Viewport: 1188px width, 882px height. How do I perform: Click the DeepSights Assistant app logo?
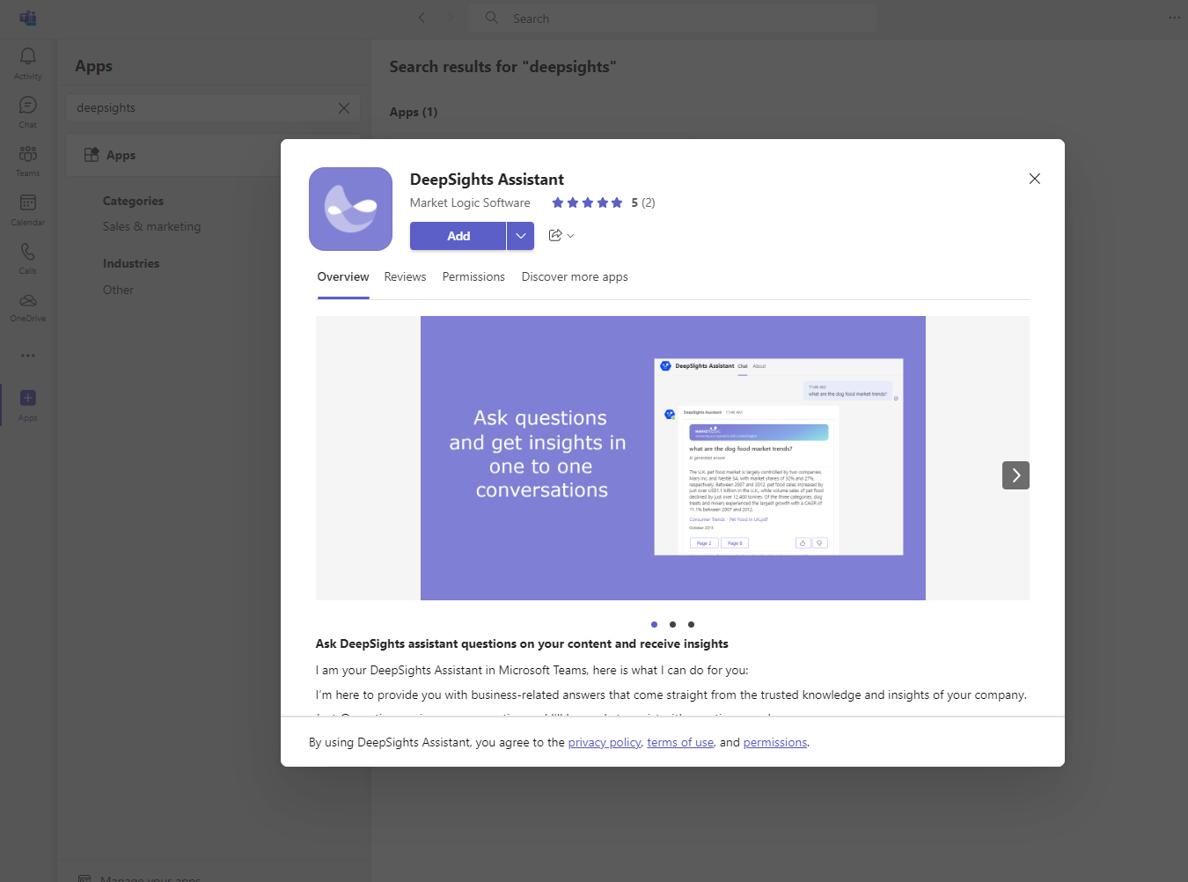click(350, 209)
